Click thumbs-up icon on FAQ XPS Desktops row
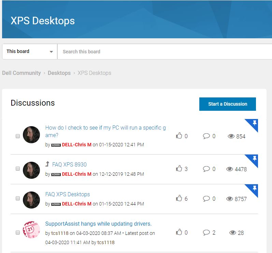Viewport: 272px width, 253px height. click(x=179, y=198)
